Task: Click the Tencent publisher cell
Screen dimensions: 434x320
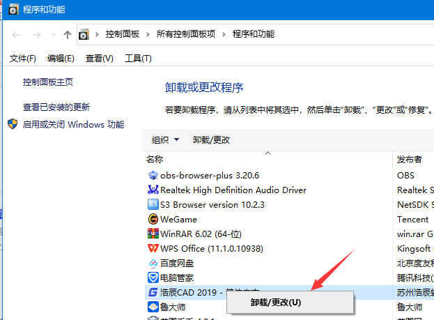Action: pos(412,220)
